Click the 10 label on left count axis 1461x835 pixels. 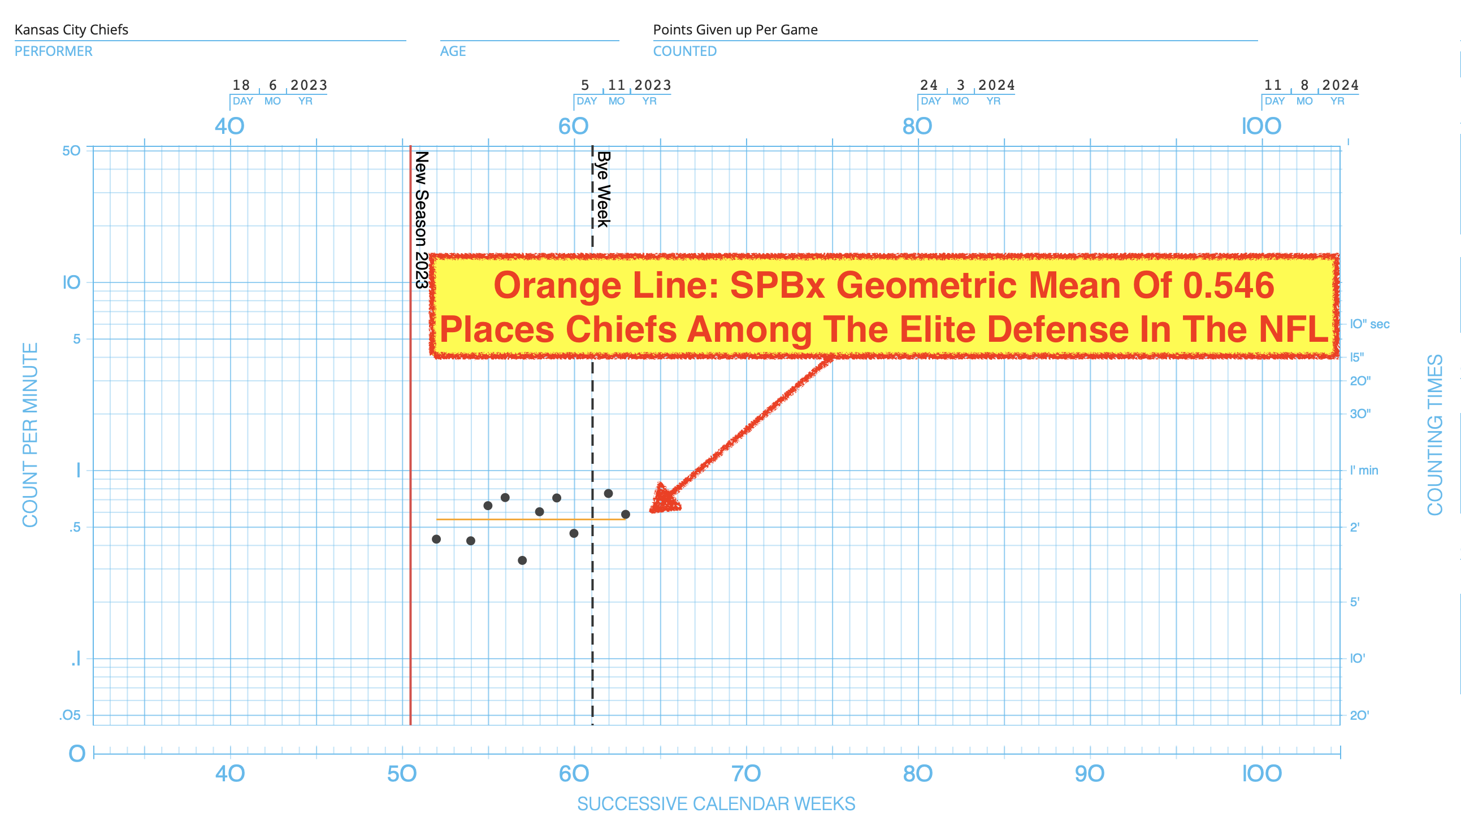[71, 282]
